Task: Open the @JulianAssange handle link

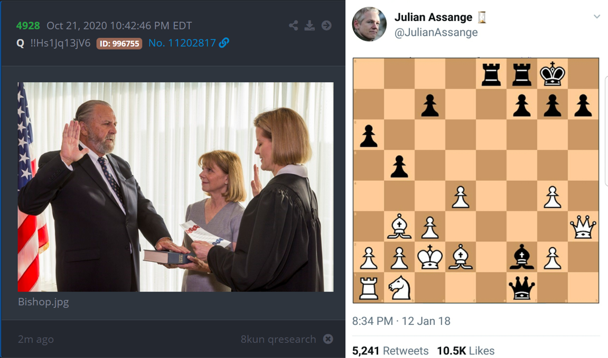Action: pyautogui.click(x=436, y=33)
